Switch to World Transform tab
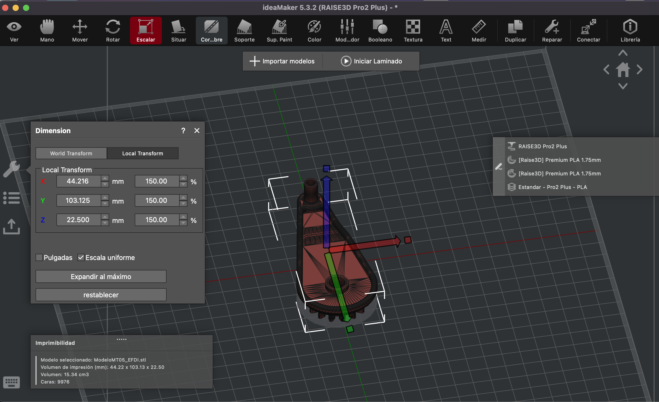Viewport: 659px width, 402px height. tap(71, 153)
